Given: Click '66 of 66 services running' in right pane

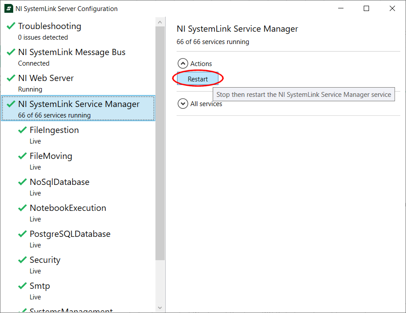Looking at the screenshot, I should coord(213,42).
